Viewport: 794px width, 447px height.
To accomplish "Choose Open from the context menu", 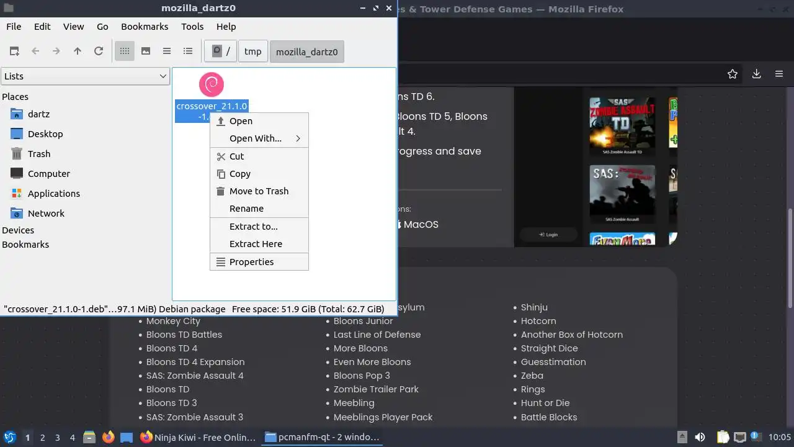I will click(259, 121).
